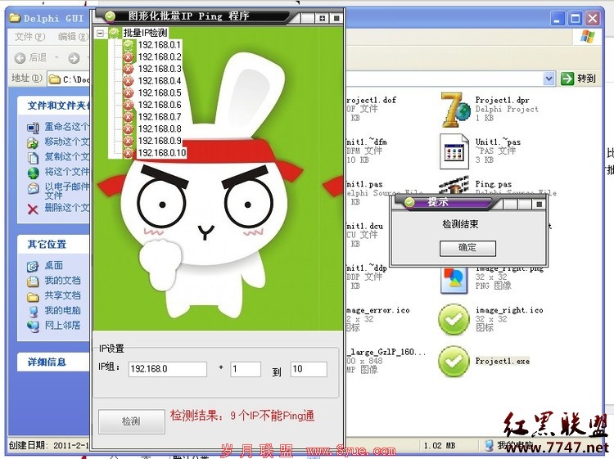
Task: Click the 后退 back button in Explorer
Action: click(30, 58)
